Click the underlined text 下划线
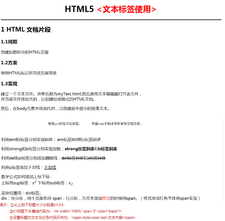This screenshot has width=225, height=221. pos(50,167)
